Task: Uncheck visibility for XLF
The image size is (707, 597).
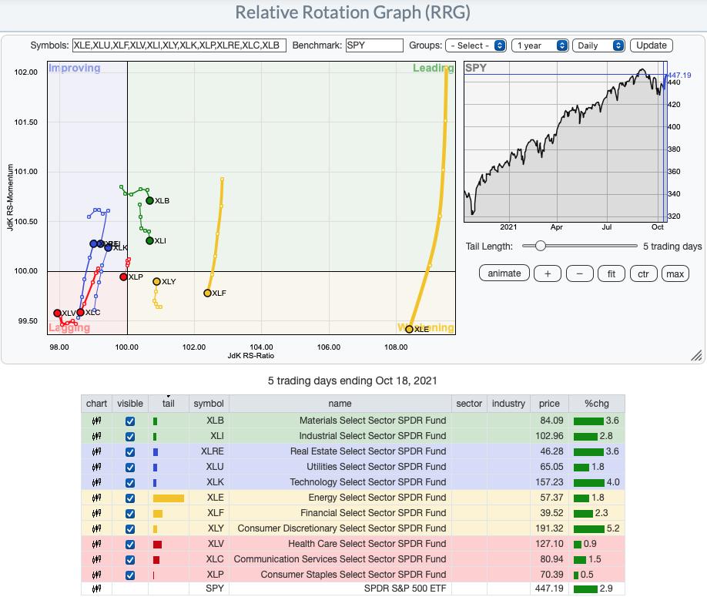Action: click(130, 514)
